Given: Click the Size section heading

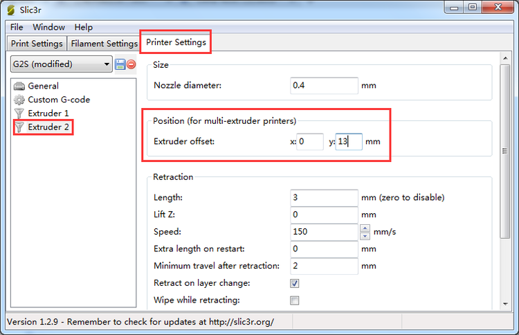Looking at the screenshot, I should pyautogui.click(x=161, y=65).
